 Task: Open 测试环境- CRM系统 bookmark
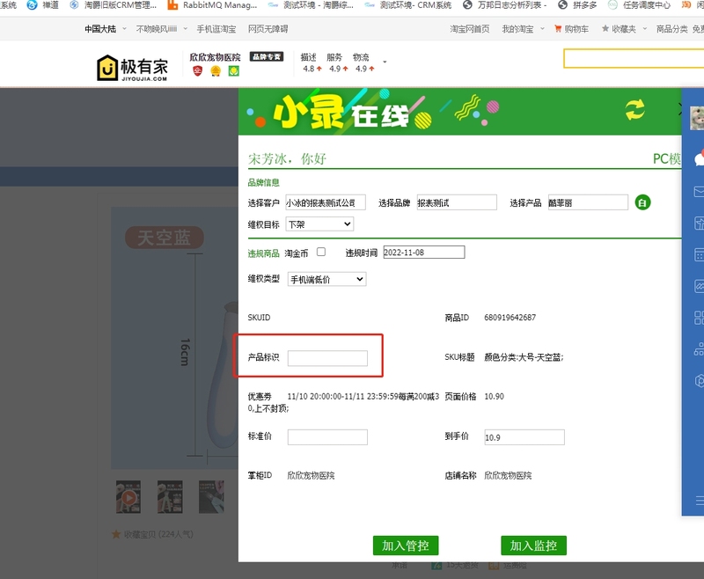[408, 5]
